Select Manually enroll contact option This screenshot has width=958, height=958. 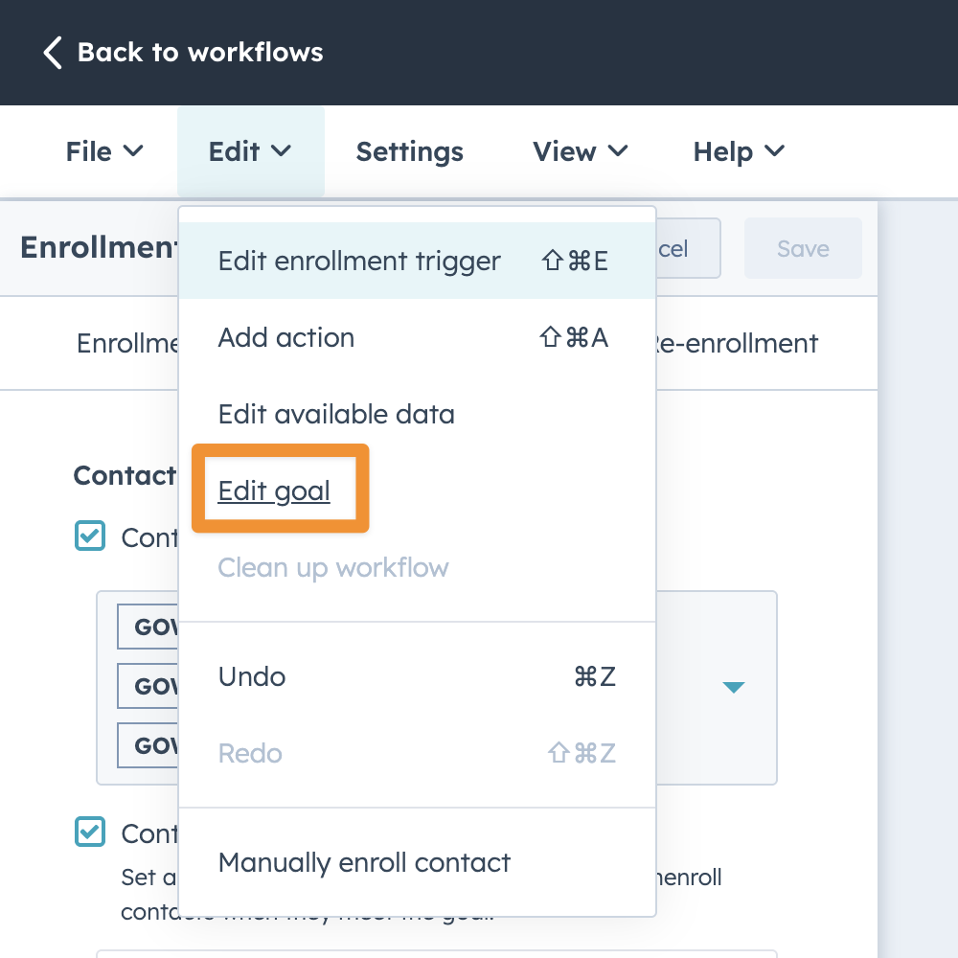(x=364, y=862)
